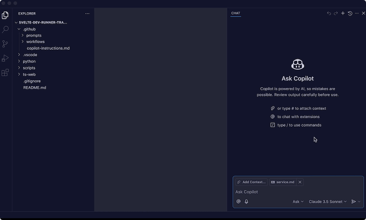Click 'to chat with extensions' text
Screen dimensions: 366x220
(x=299, y=116)
